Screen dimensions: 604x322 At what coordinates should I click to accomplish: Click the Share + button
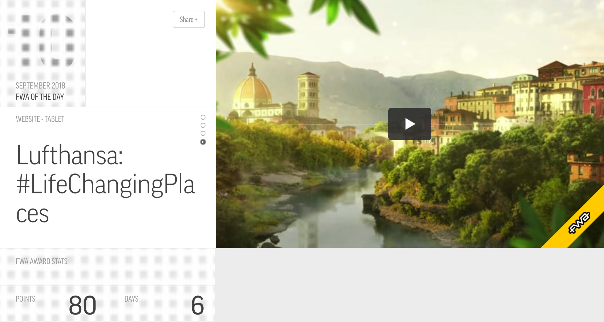tap(189, 19)
